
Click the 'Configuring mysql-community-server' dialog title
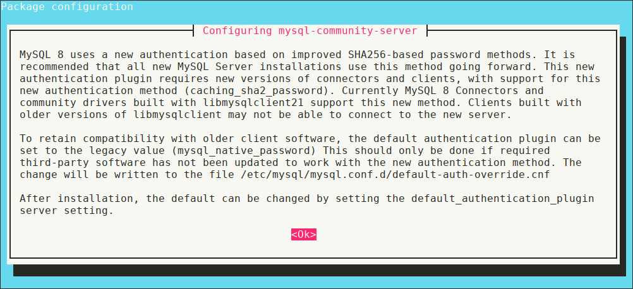coord(310,31)
